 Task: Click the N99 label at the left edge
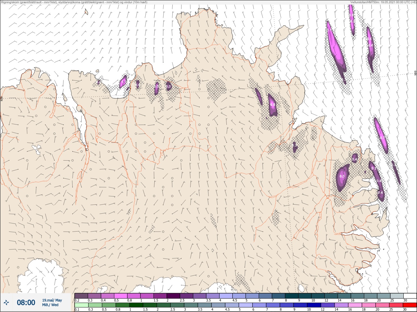coord(2,99)
